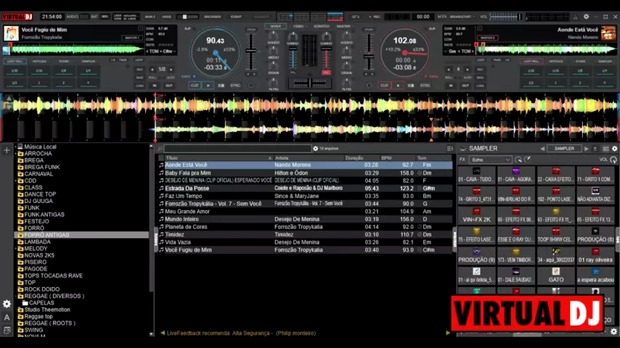Switch to Video tab in center panel
Screen dimensions: 620x348
[x=298, y=26]
